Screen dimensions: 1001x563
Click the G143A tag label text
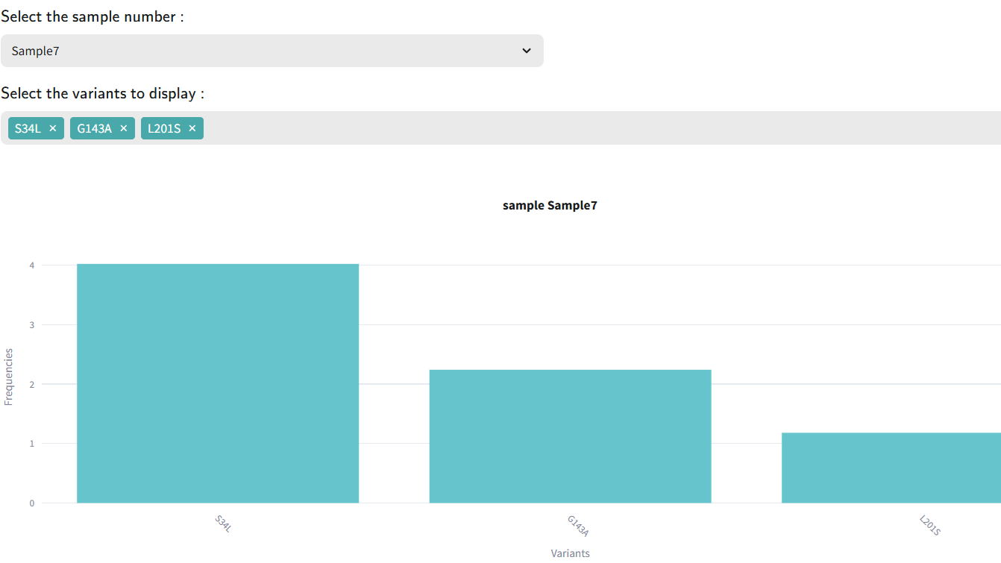click(94, 128)
